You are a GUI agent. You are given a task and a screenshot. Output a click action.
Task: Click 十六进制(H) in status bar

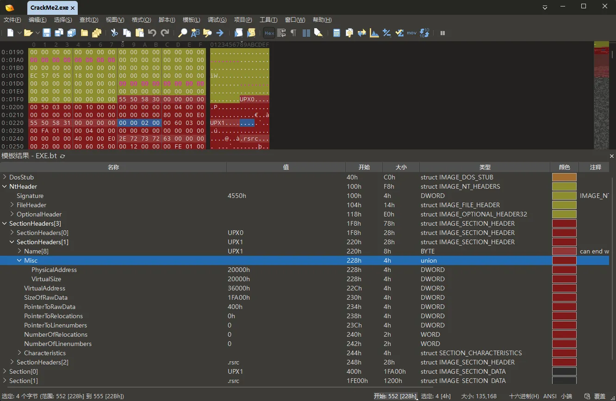click(x=524, y=396)
